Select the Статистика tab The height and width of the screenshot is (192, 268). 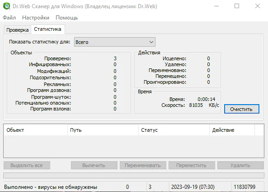[48, 29]
